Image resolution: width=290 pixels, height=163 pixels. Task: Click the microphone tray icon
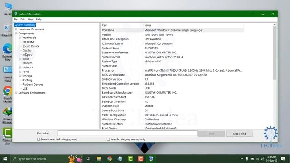(247, 159)
